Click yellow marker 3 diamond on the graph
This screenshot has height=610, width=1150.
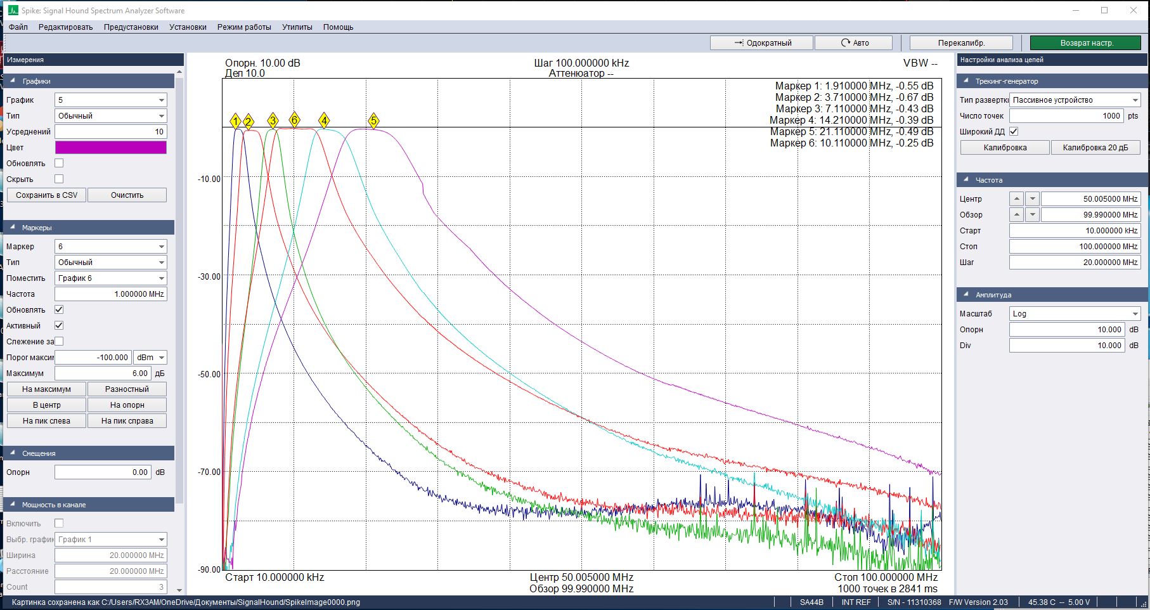pos(273,120)
